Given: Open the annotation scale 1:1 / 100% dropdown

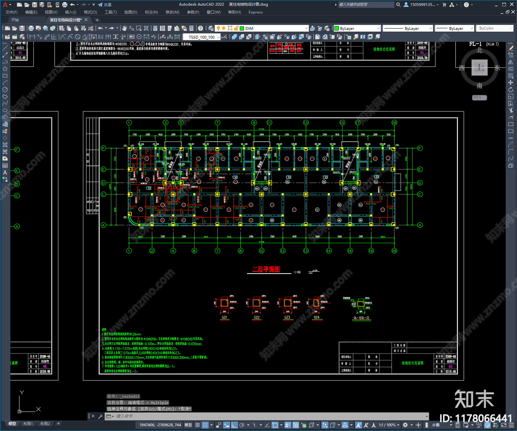Looking at the screenshot, I should [x=389, y=425].
